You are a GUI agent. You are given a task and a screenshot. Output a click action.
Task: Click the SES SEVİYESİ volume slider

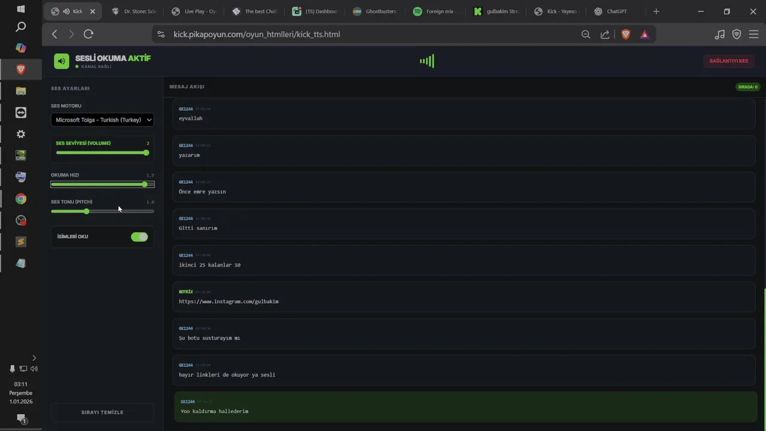(x=102, y=153)
